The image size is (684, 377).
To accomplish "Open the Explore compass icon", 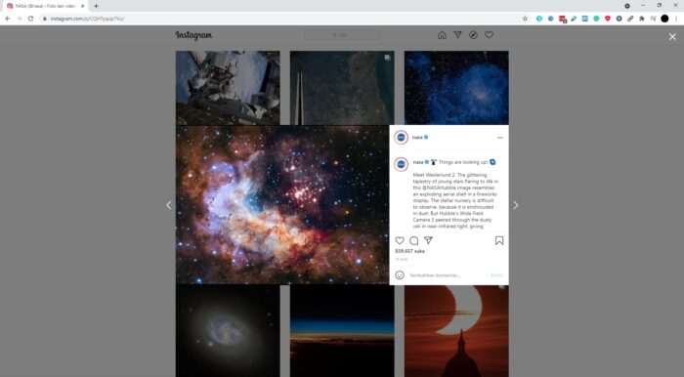I will tap(473, 35).
